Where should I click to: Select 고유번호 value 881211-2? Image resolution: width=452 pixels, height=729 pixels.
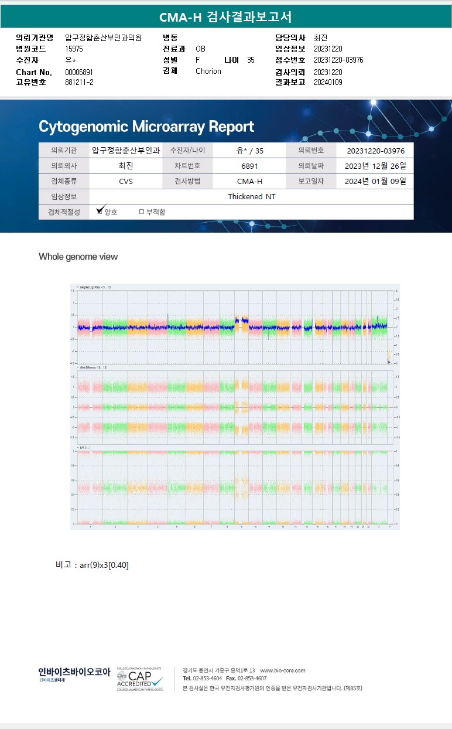79,82
